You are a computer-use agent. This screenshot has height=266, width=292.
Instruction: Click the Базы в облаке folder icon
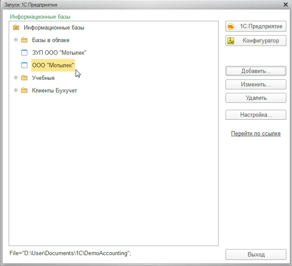[24, 40]
